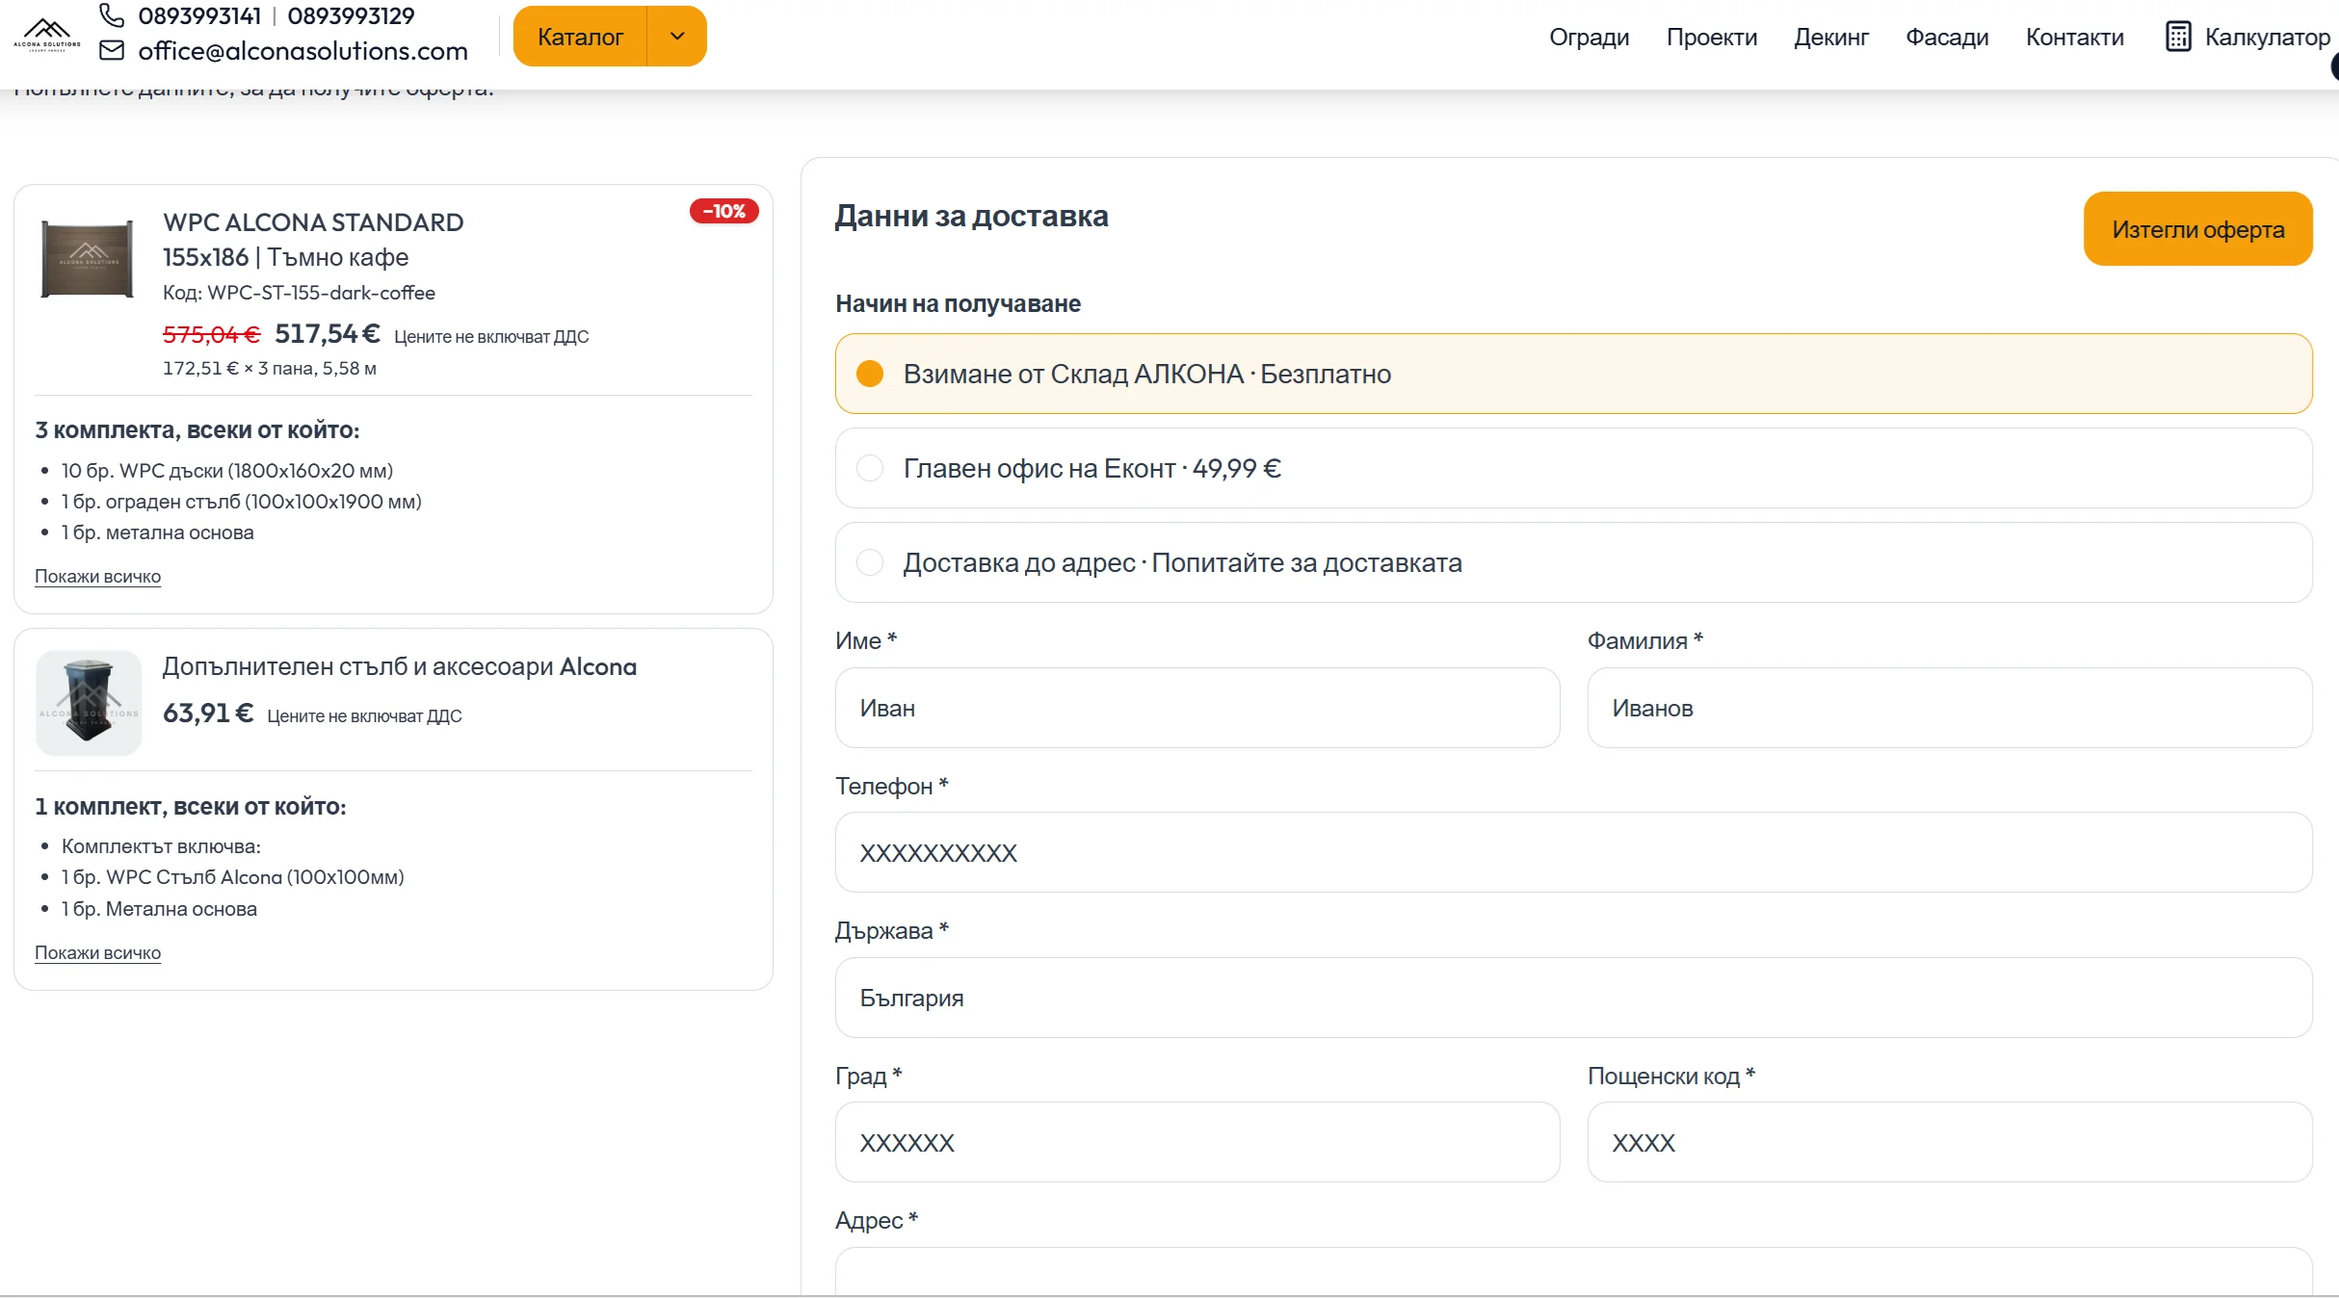This screenshot has width=2339, height=1298.
Task: Go to Огради menu item
Action: (1589, 37)
